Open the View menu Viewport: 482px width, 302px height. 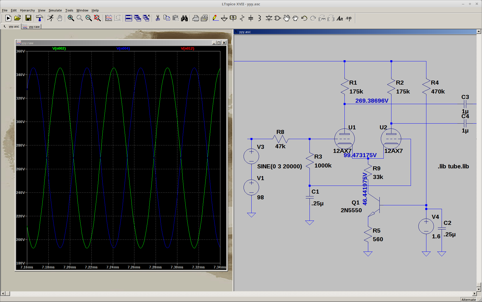point(42,10)
